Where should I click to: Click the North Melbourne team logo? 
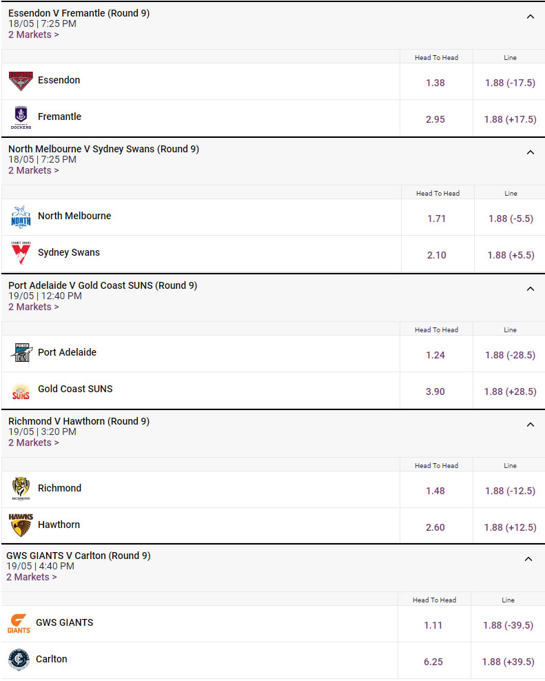click(x=21, y=216)
